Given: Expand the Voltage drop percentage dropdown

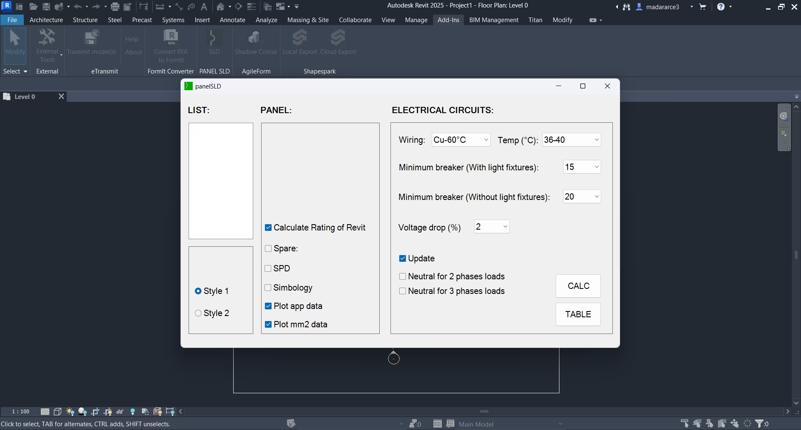Looking at the screenshot, I should pos(492,227).
